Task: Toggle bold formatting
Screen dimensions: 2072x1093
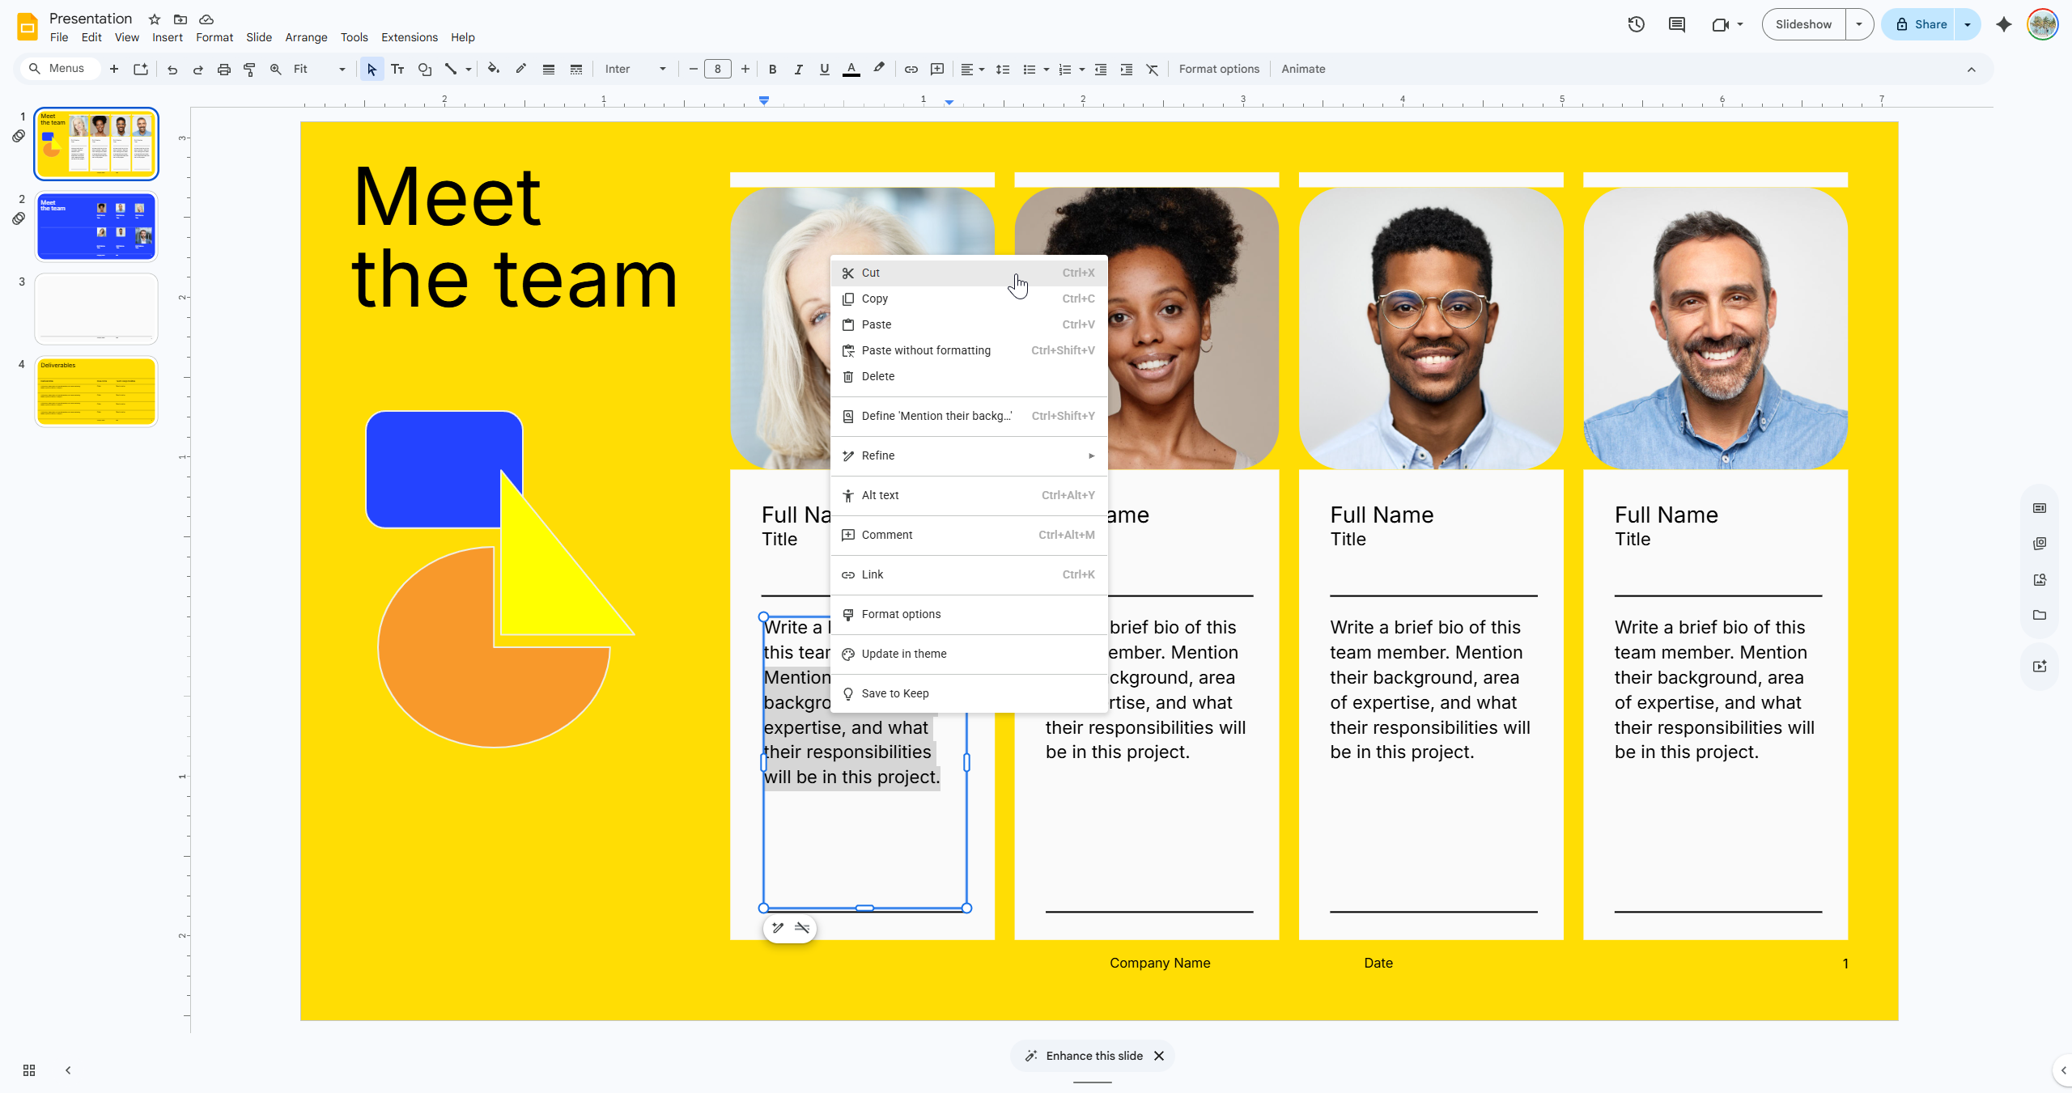Action: click(x=773, y=70)
